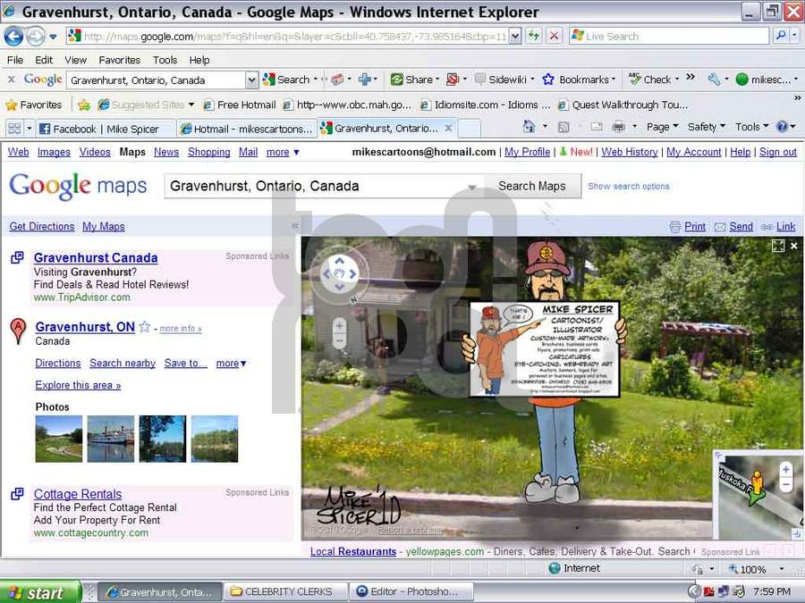The width and height of the screenshot is (805, 603).
Task: Open the Tools dropdown in command bar
Action: coord(751,127)
